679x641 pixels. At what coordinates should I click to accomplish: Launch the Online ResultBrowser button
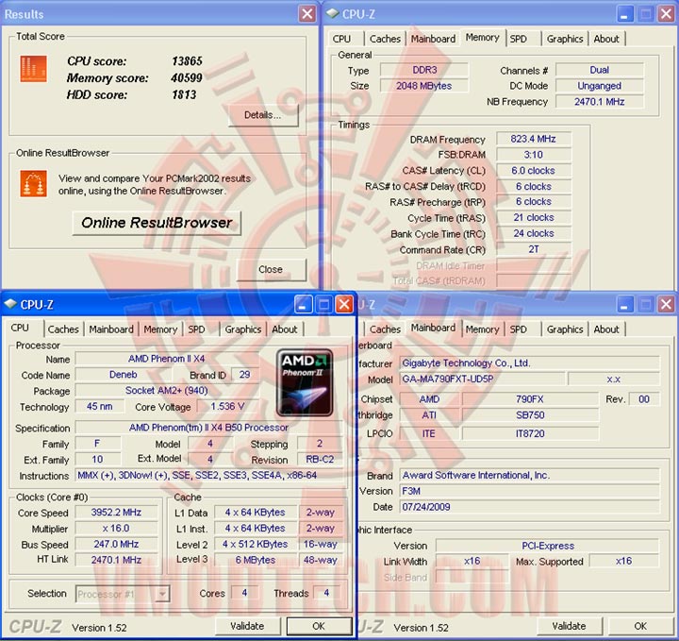pyautogui.click(x=157, y=223)
